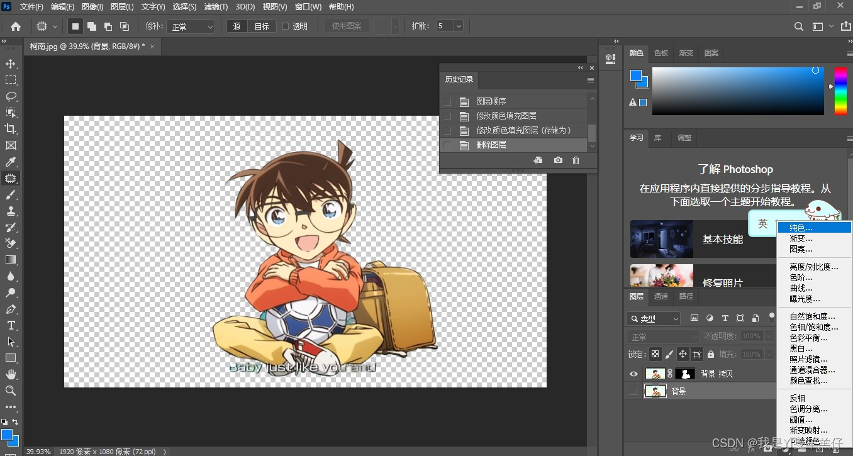Open the workspace switcher dropdown

tap(820, 26)
